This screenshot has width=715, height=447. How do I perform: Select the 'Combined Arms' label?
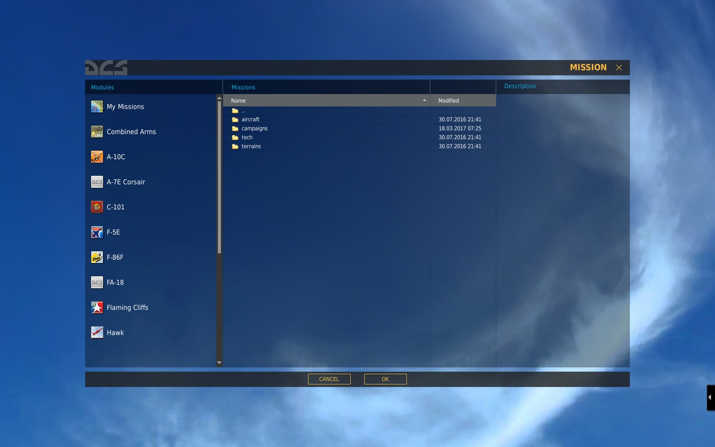coord(132,132)
